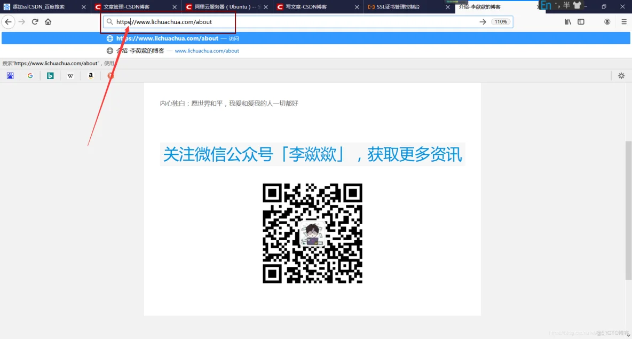
Task: Open the browser home page
Action: (x=48, y=22)
